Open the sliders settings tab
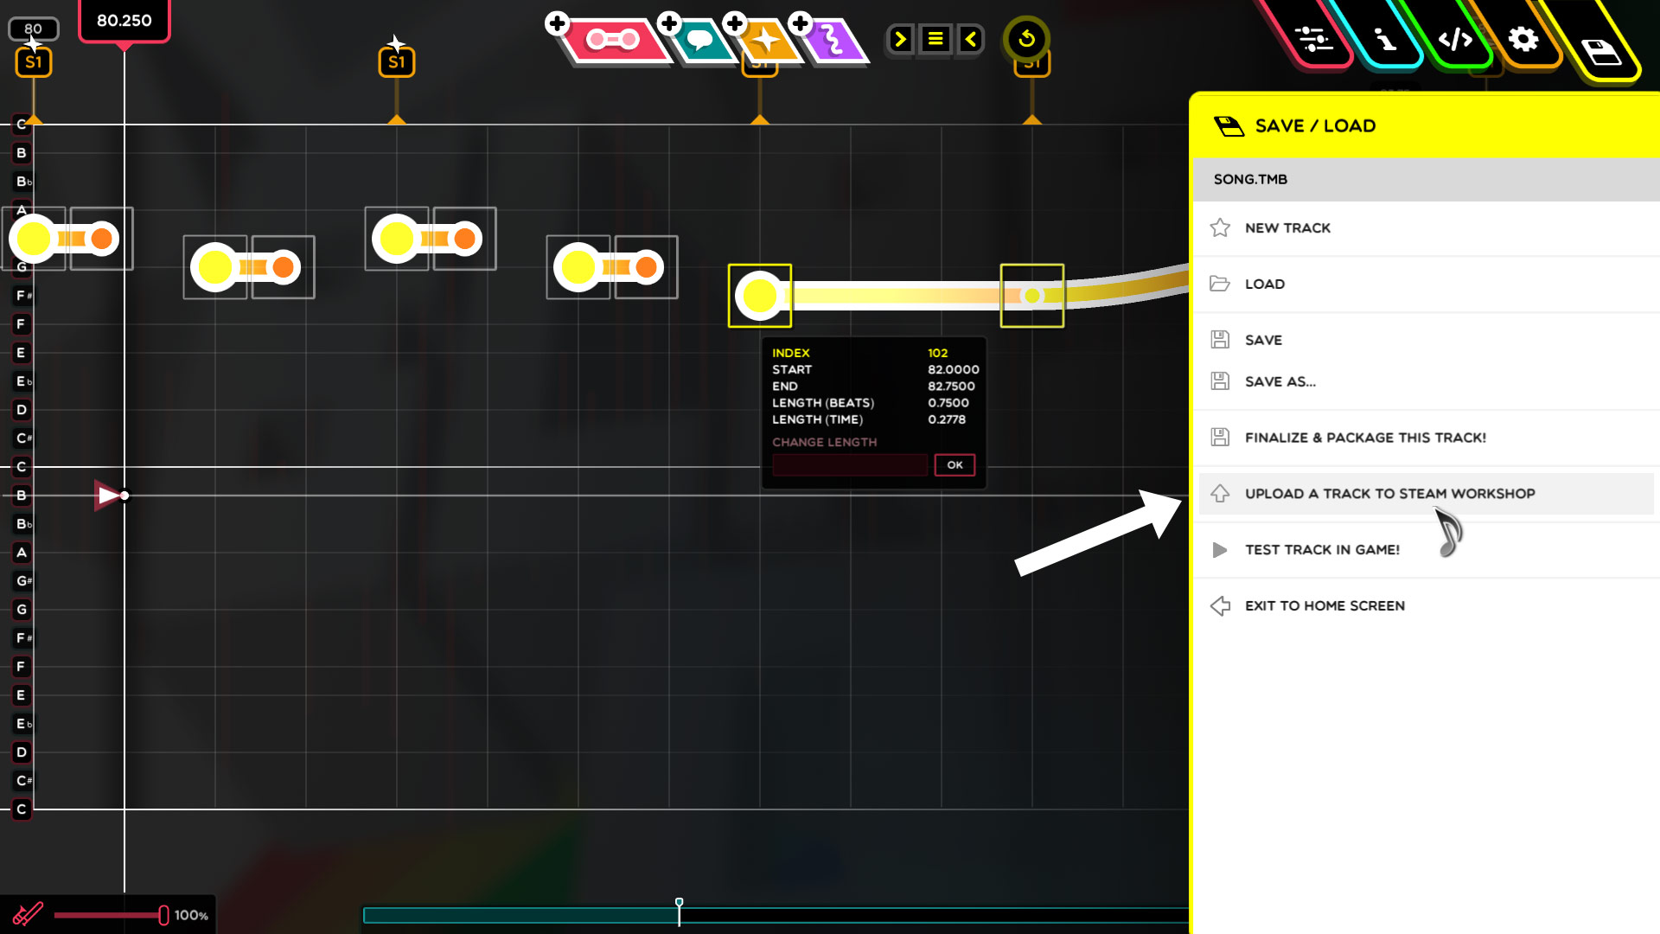Viewport: 1660px width, 934px height. pyautogui.click(x=1313, y=39)
